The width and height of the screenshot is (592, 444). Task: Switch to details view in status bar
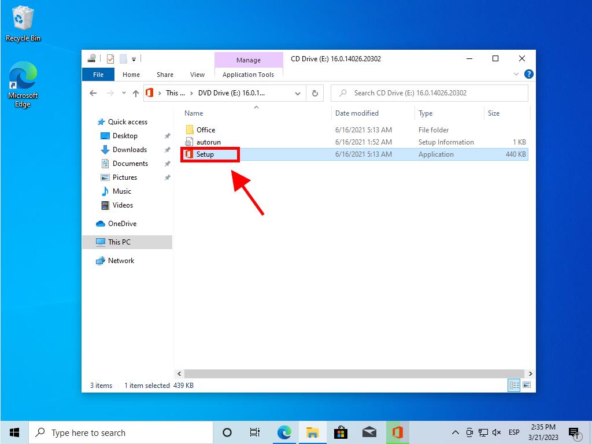click(x=513, y=385)
